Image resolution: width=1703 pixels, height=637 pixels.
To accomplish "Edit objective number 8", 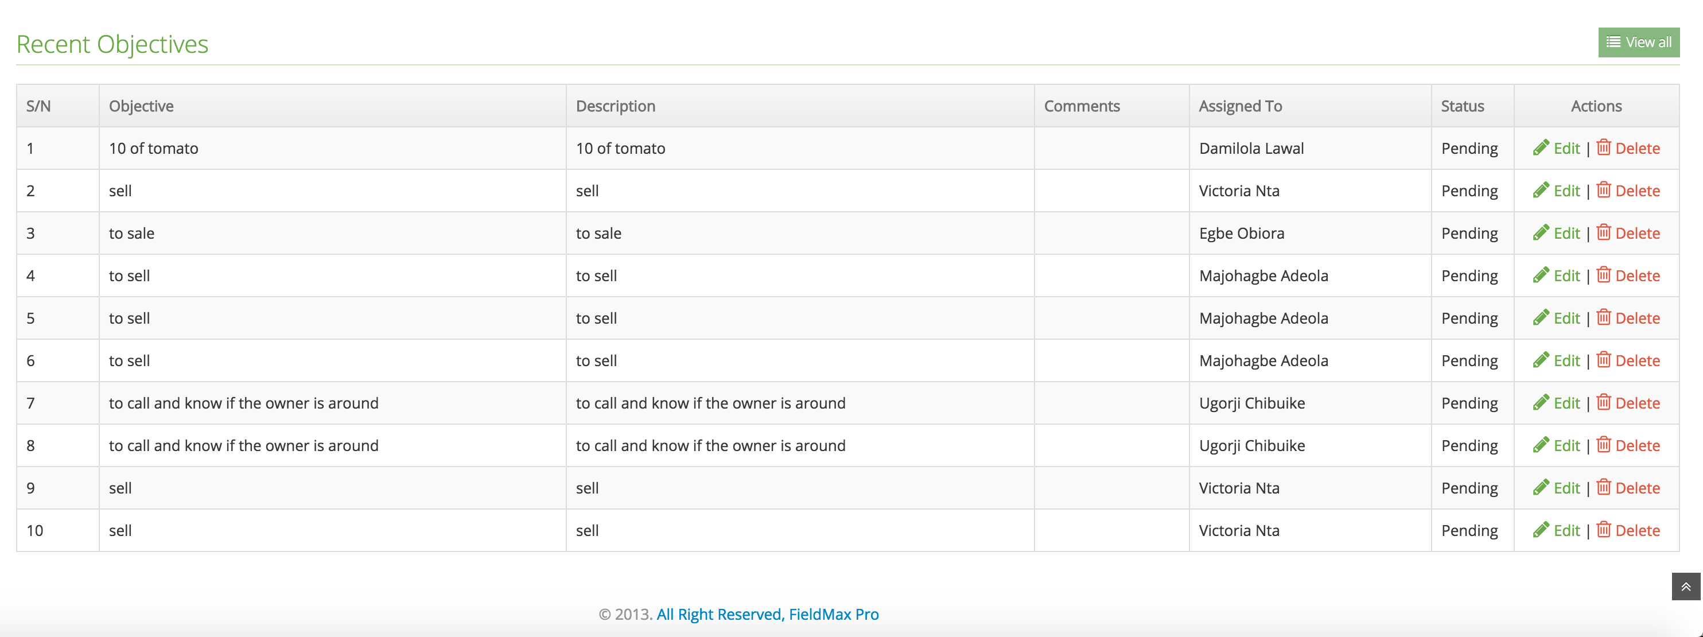I will 1565,446.
